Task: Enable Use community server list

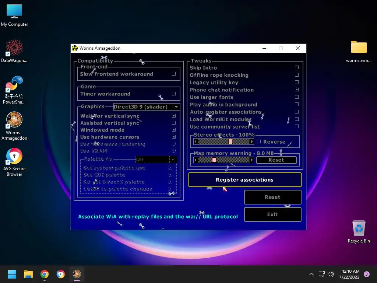Action: pos(297,126)
